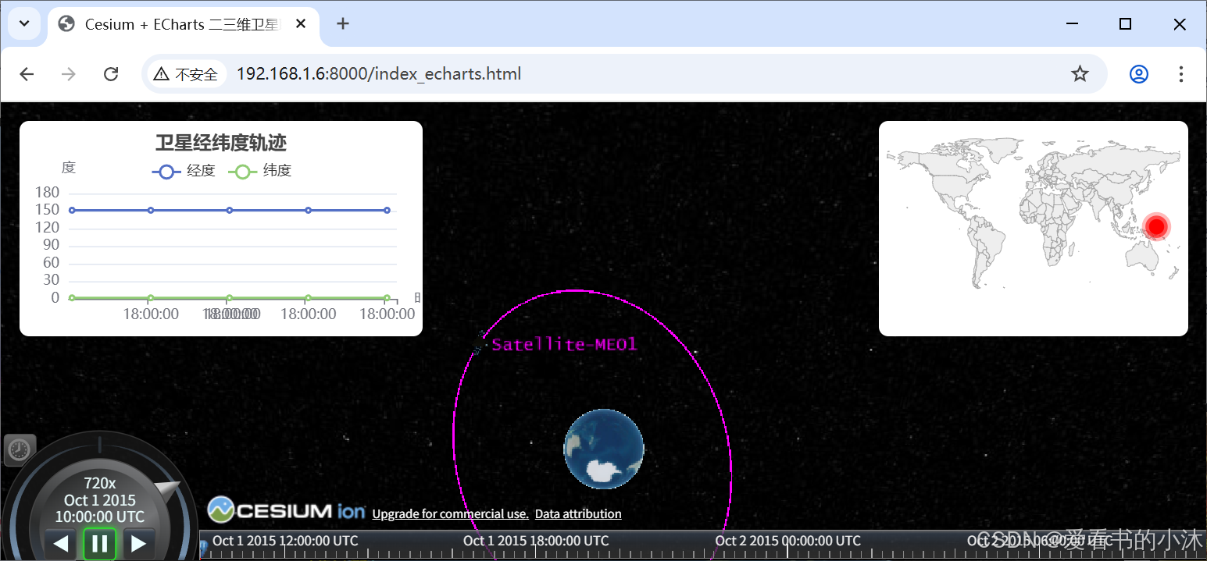
Task: Open the Data attribution link
Action: [x=578, y=514]
